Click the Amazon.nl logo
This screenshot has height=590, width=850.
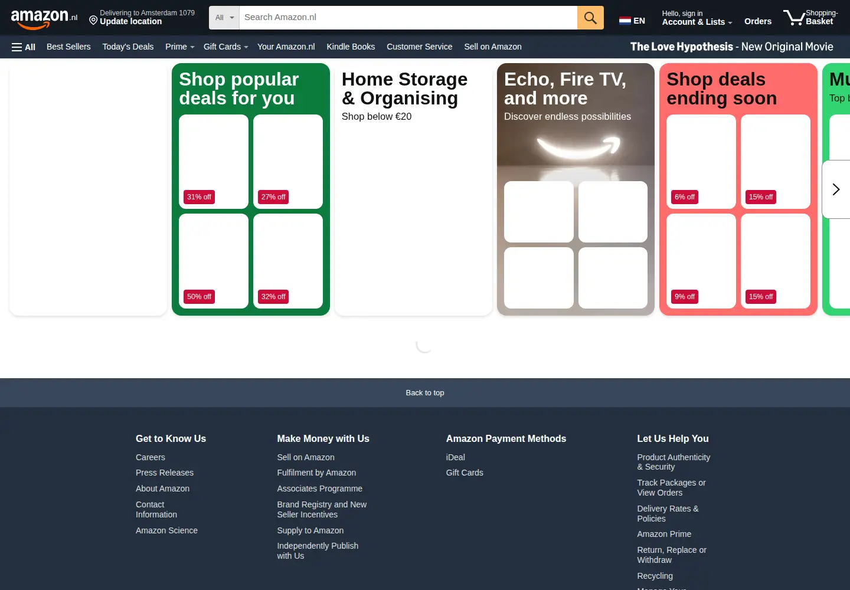pyautogui.click(x=44, y=18)
